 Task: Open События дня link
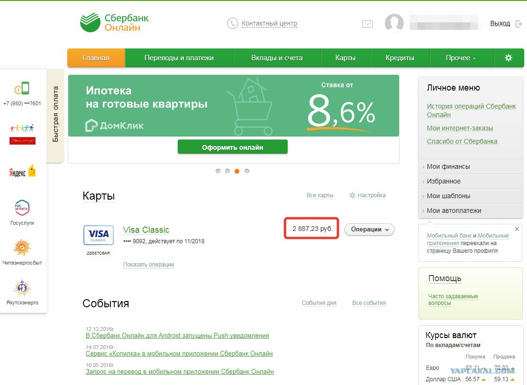[x=319, y=303]
